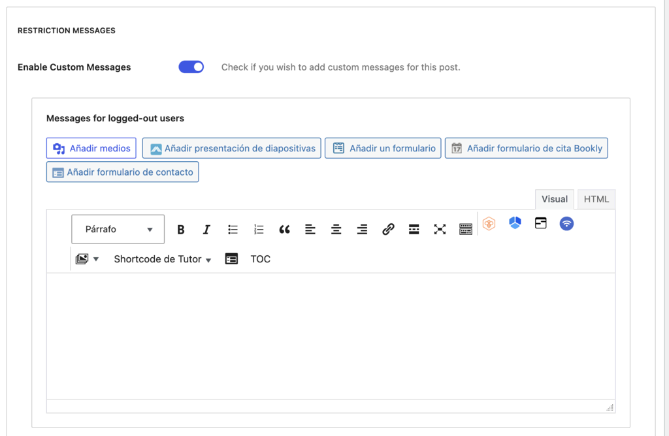Screen dimensions: 669x436
Task: Insert a numbered list
Action: [258, 229]
